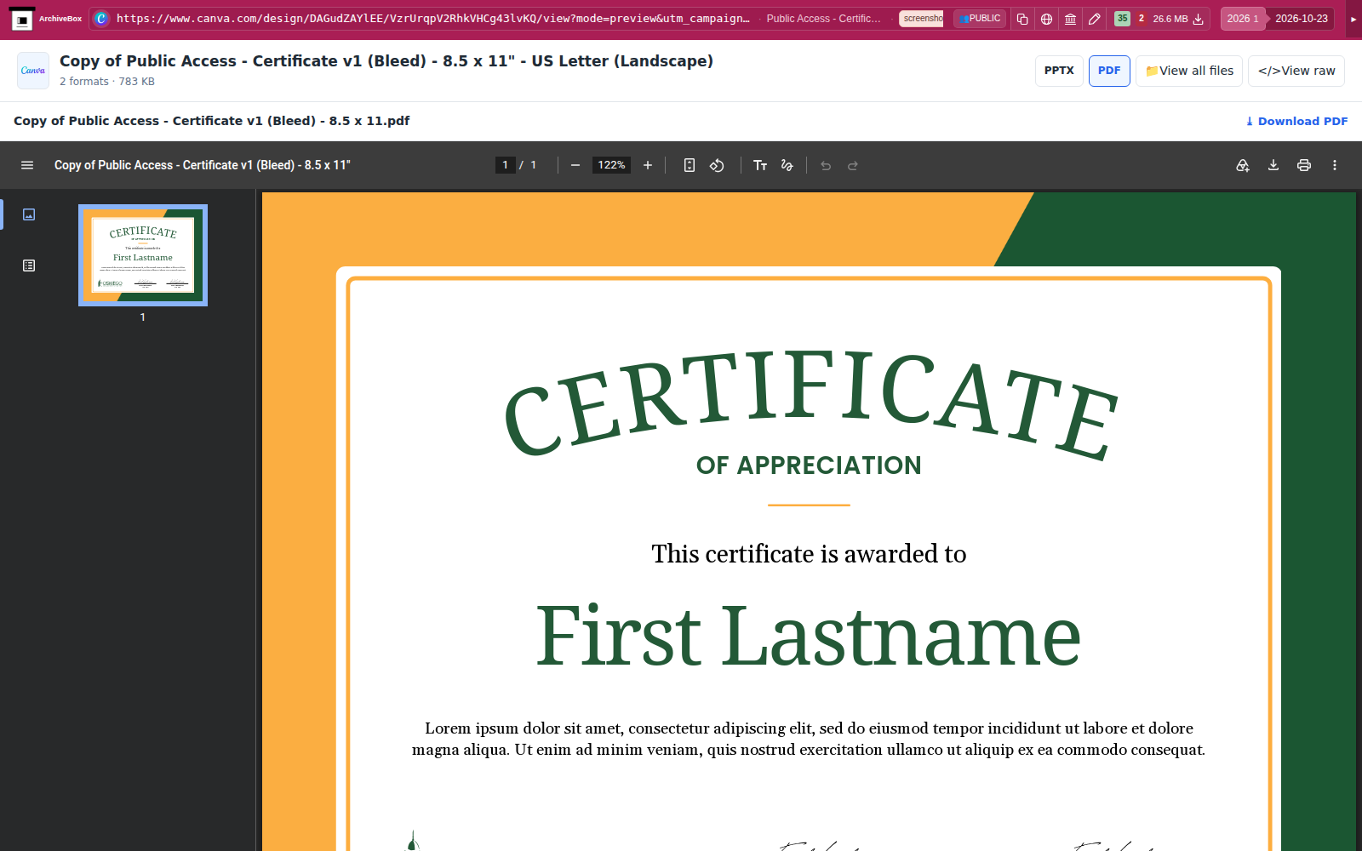Click the Download PDF link

1296,121
